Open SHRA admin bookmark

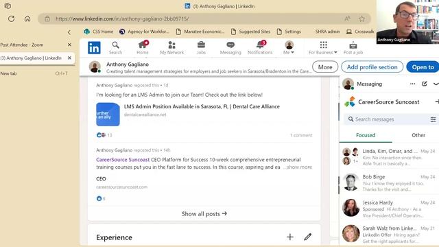pos(327,32)
